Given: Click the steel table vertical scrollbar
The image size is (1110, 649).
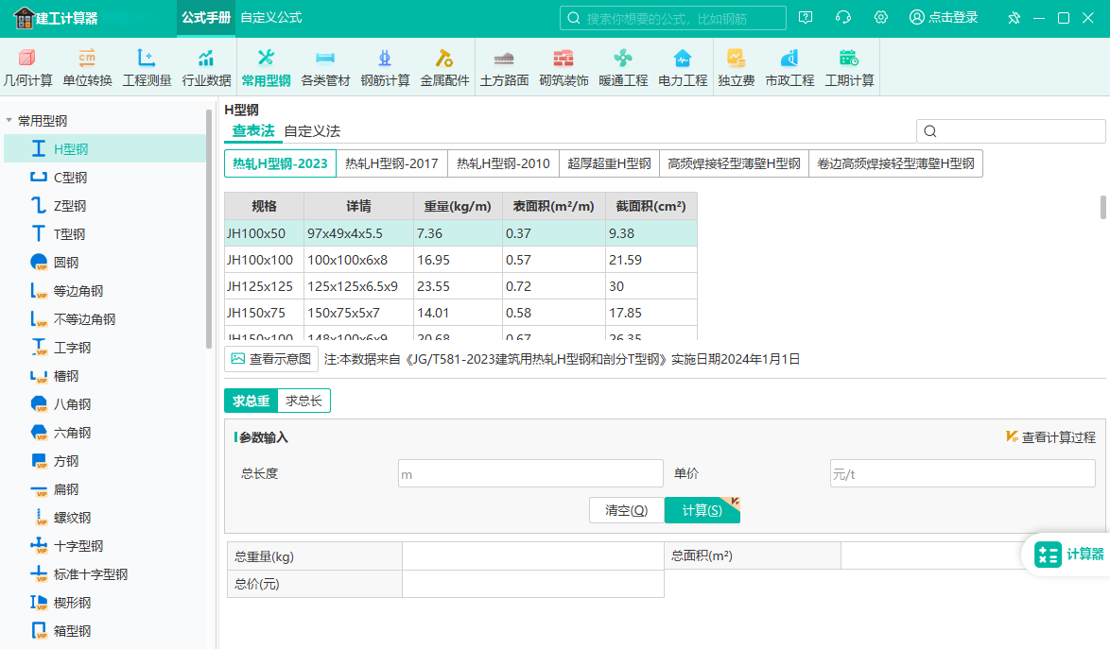Looking at the screenshot, I should pos(1102,208).
